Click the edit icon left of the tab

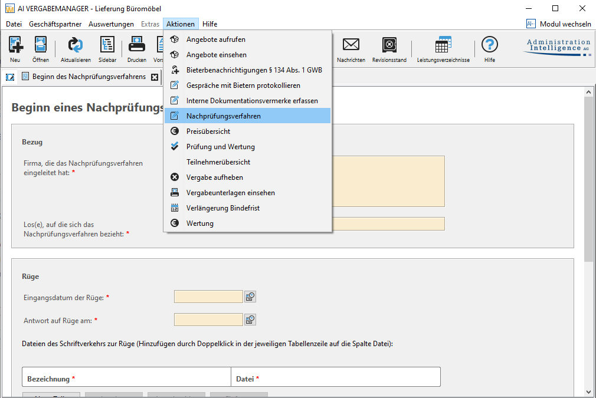coord(10,77)
